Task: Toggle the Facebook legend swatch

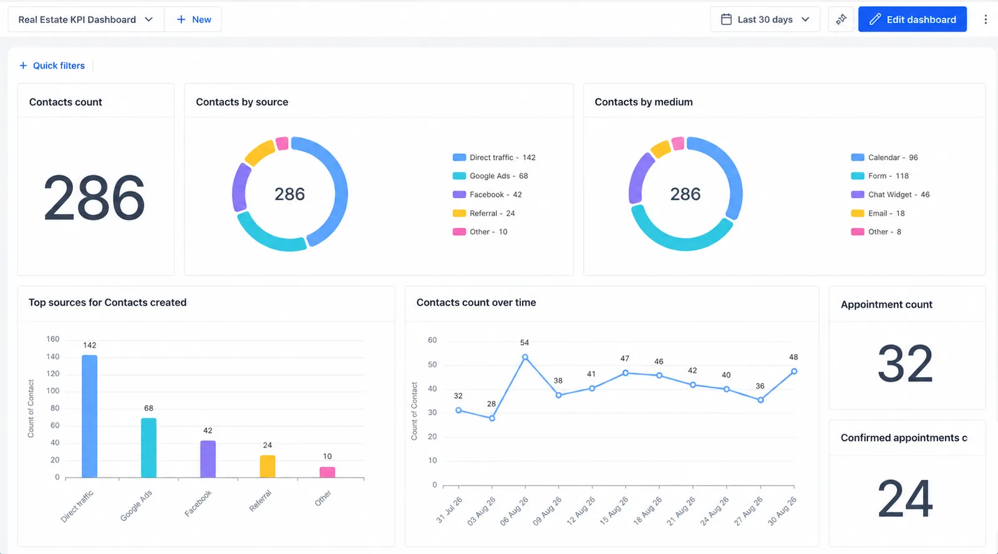Action: 459,194
